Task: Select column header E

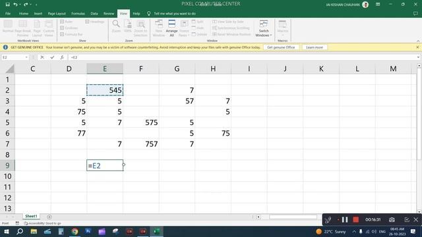Action: pyautogui.click(x=105, y=68)
